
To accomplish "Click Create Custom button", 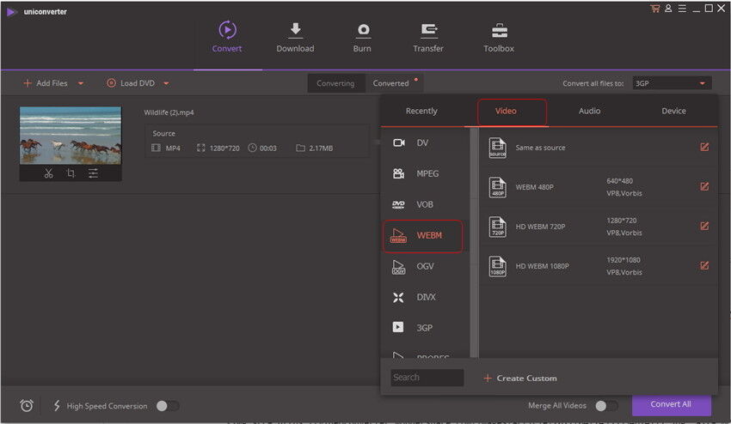I will click(520, 378).
